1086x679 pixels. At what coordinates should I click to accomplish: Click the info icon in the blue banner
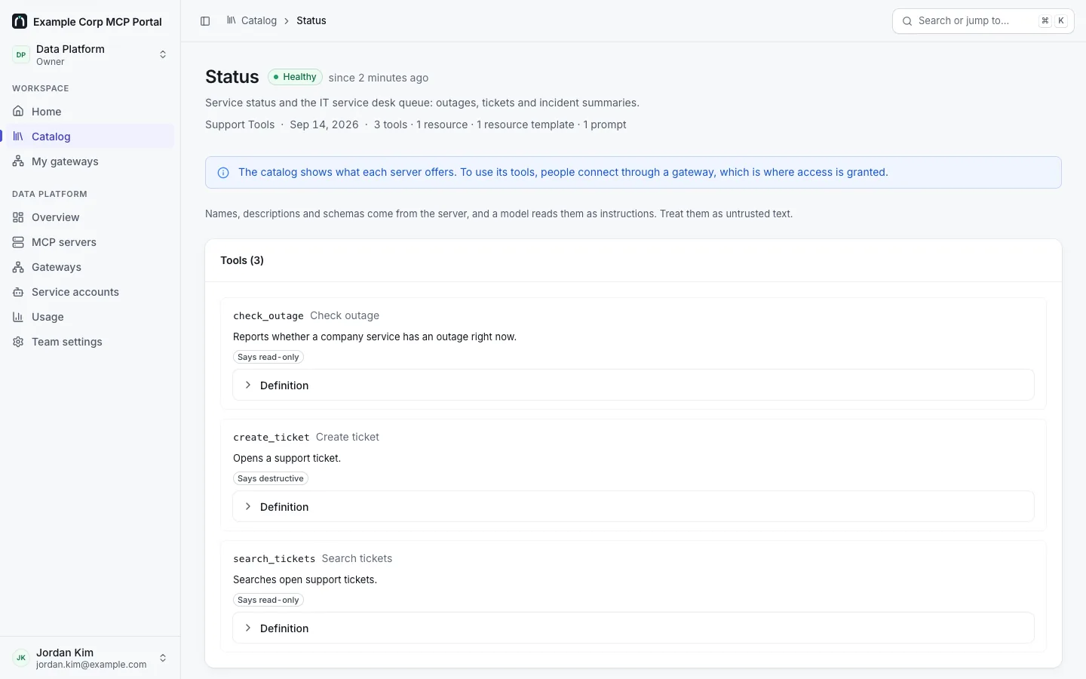click(x=223, y=173)
